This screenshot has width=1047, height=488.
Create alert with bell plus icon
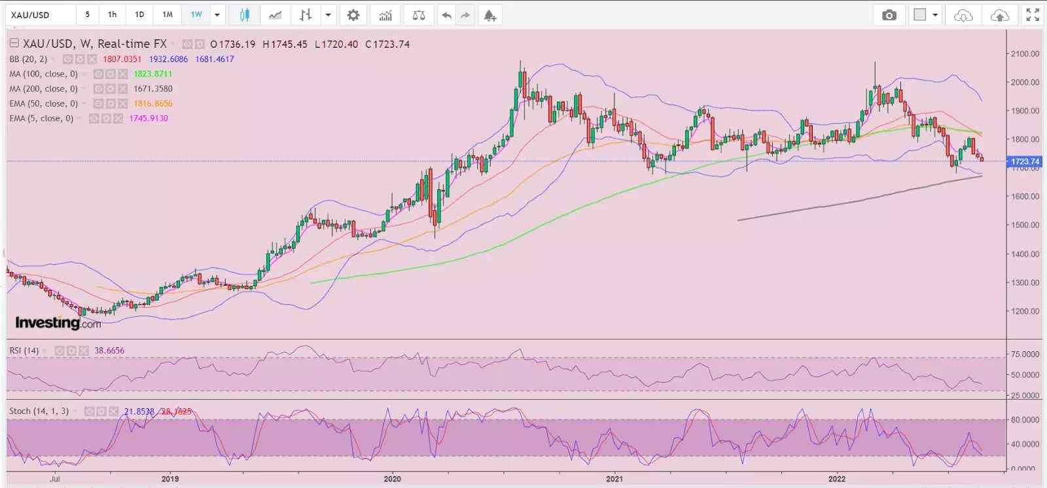click(490, 15)
